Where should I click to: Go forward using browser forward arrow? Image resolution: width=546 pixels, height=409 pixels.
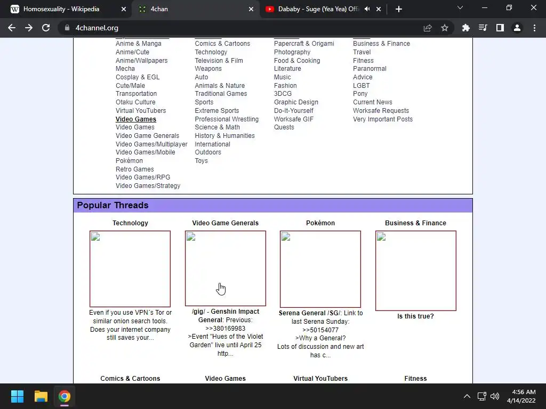coord(29,28)
